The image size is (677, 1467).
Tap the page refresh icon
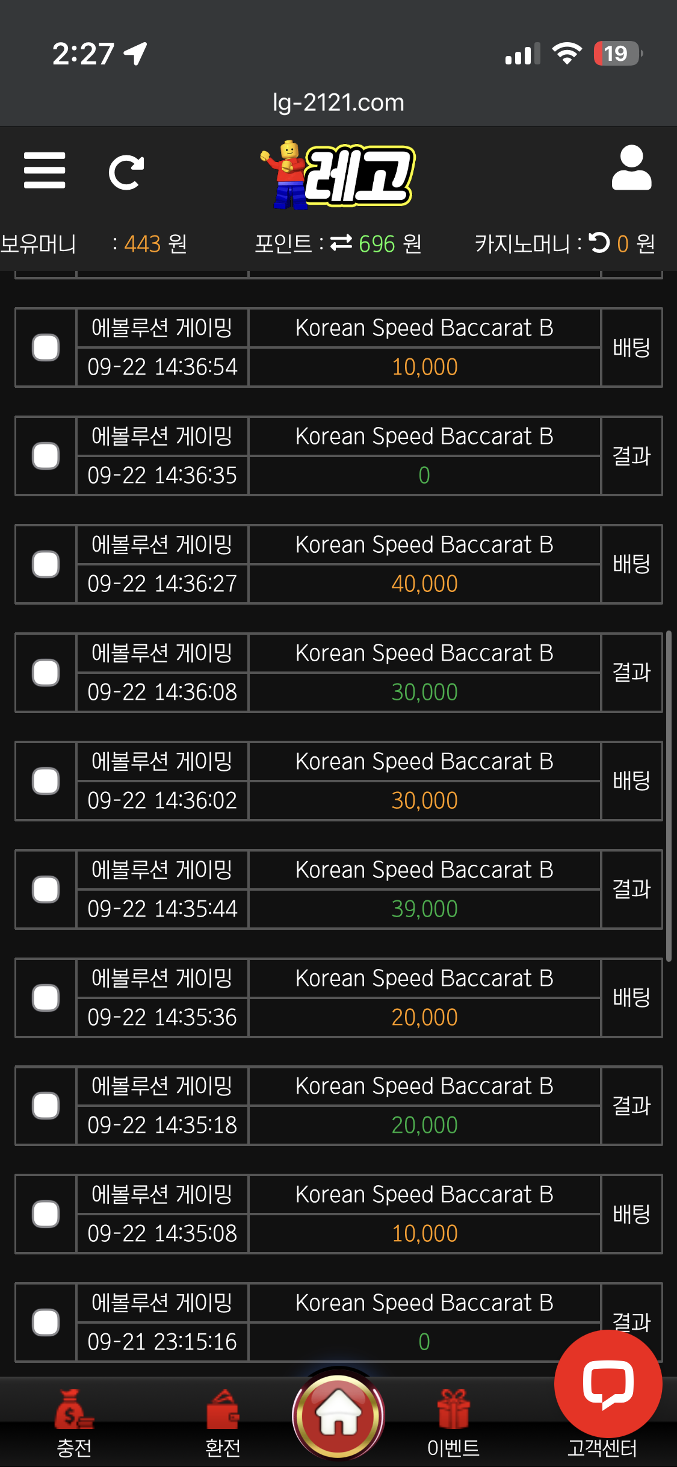(x=126, y=172)
